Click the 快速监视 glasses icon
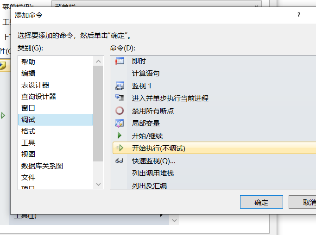 pyautogui.click(x=119, y=161)
